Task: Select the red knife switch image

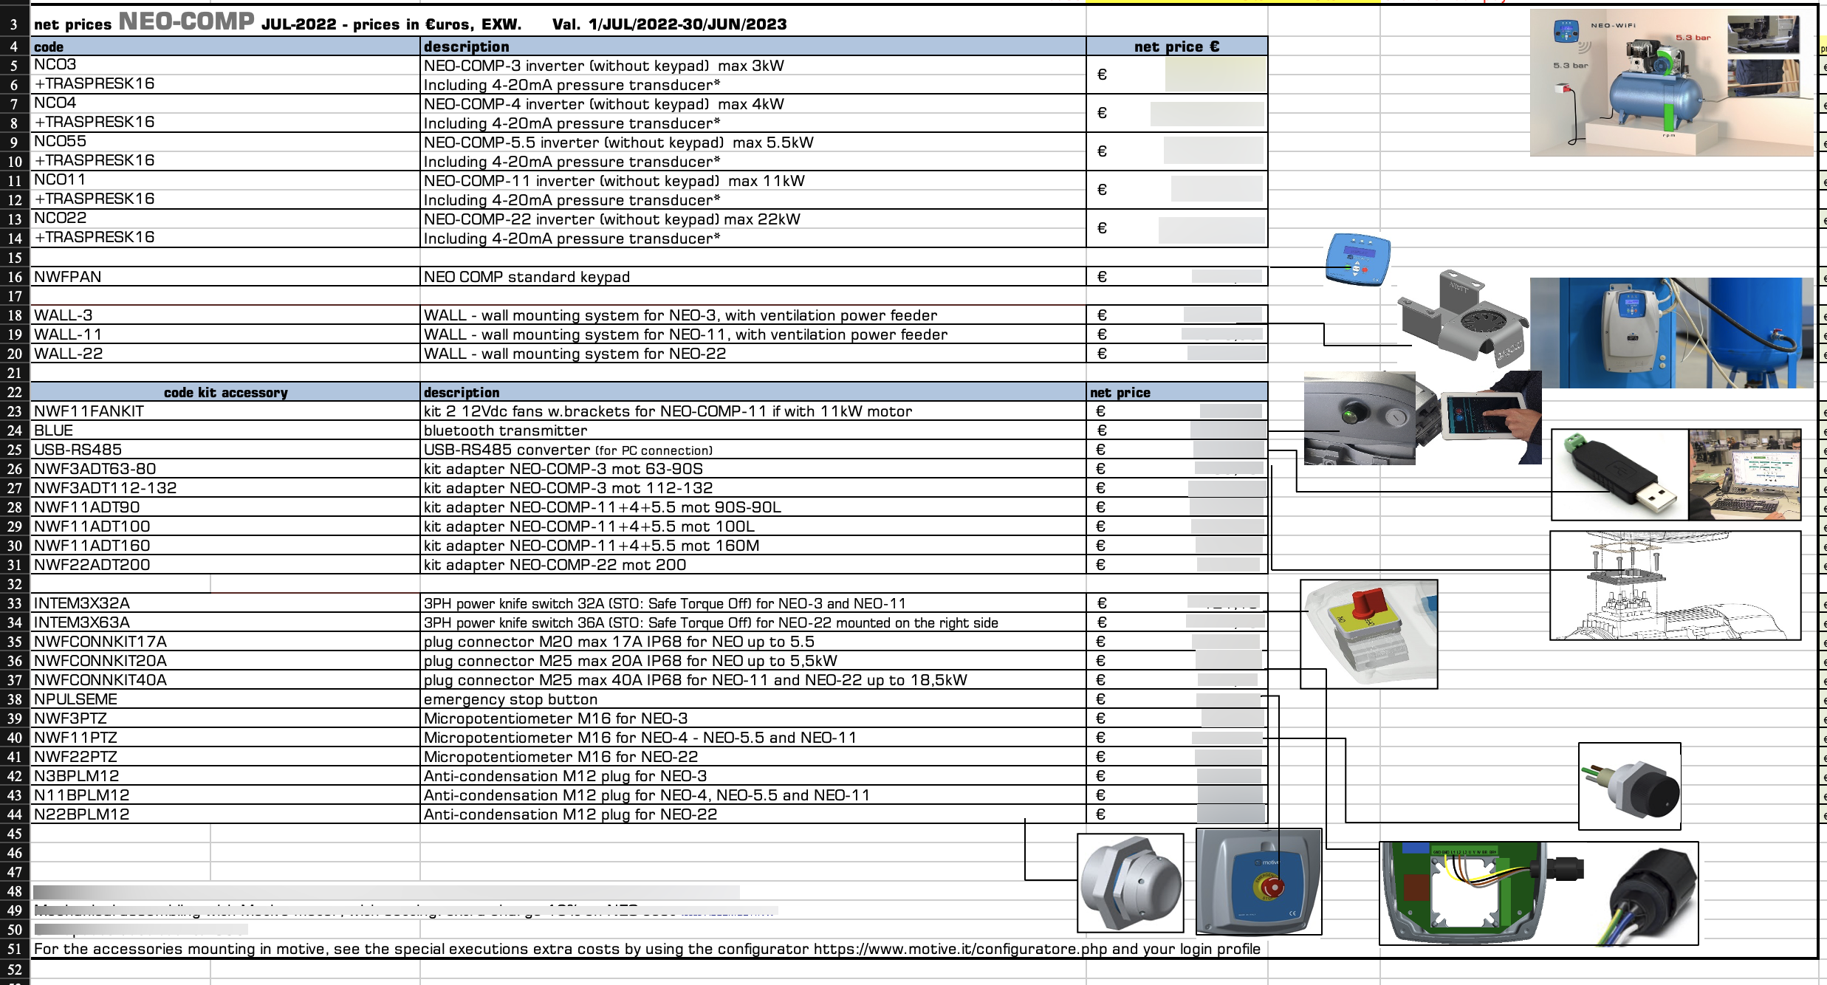Action: (1368, 634)
